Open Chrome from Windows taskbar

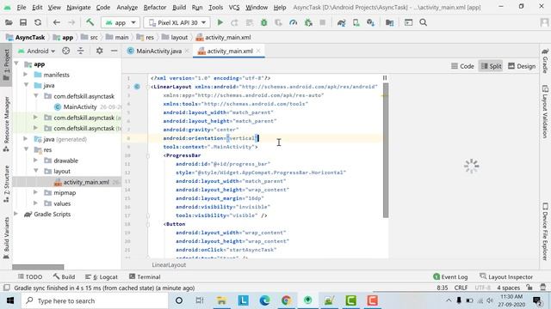286,300
